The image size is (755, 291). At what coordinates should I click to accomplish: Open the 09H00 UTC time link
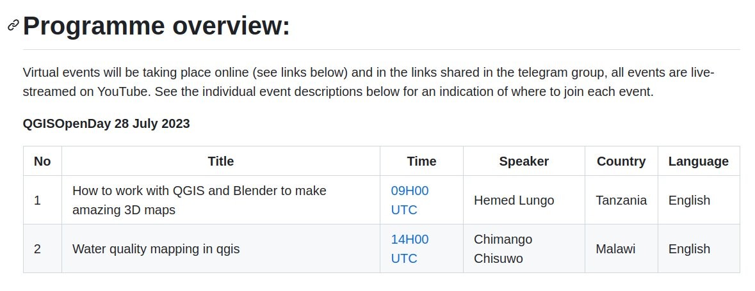pyautogui.click(x=409, y=200)
